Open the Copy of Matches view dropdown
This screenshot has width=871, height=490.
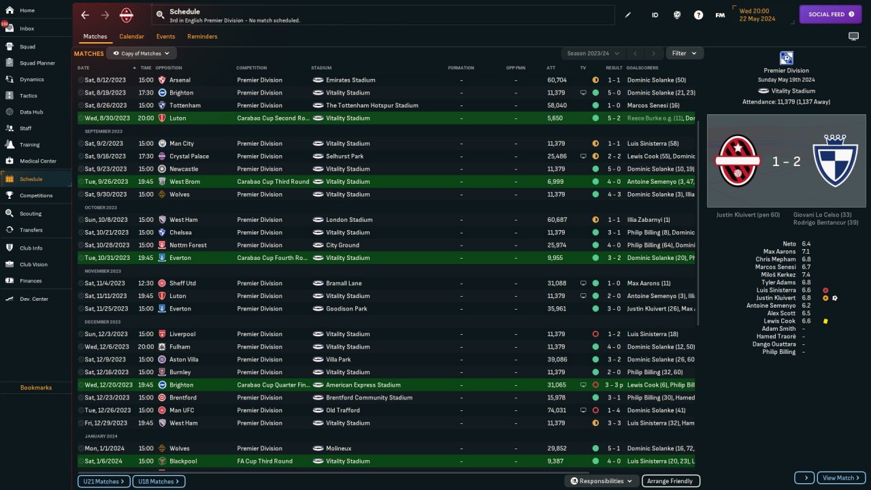pyautogui.click(x=142, y=53)
